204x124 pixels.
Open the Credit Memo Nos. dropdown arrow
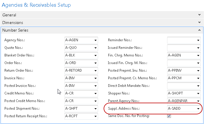point(95,93)
